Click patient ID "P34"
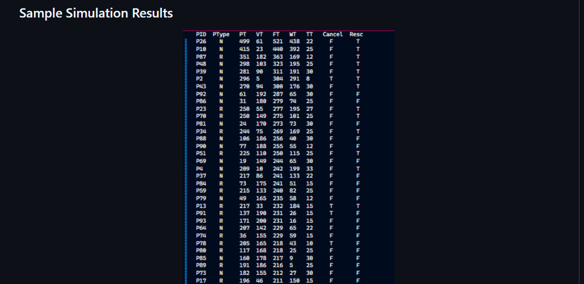Screen dimensions: 584x284 pos(201,131)
